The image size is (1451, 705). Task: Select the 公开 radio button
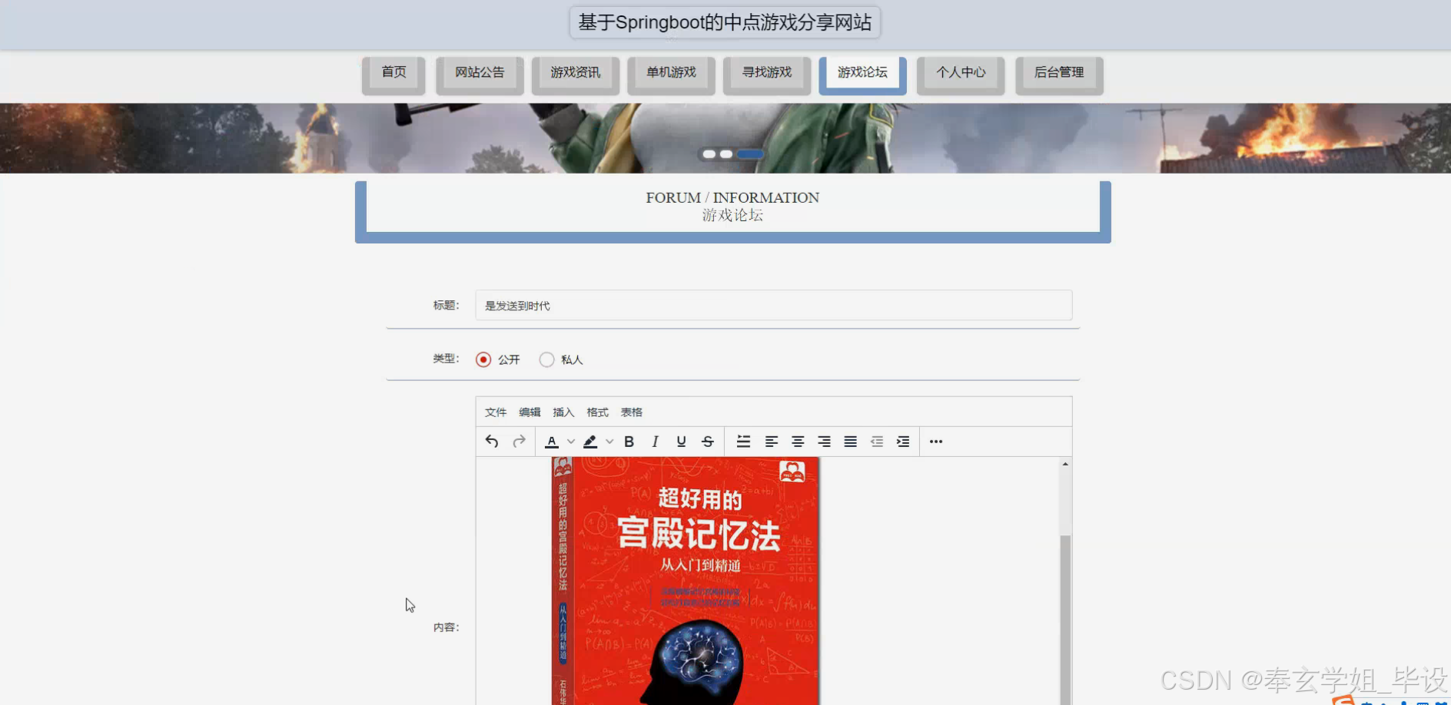(483, 359)
